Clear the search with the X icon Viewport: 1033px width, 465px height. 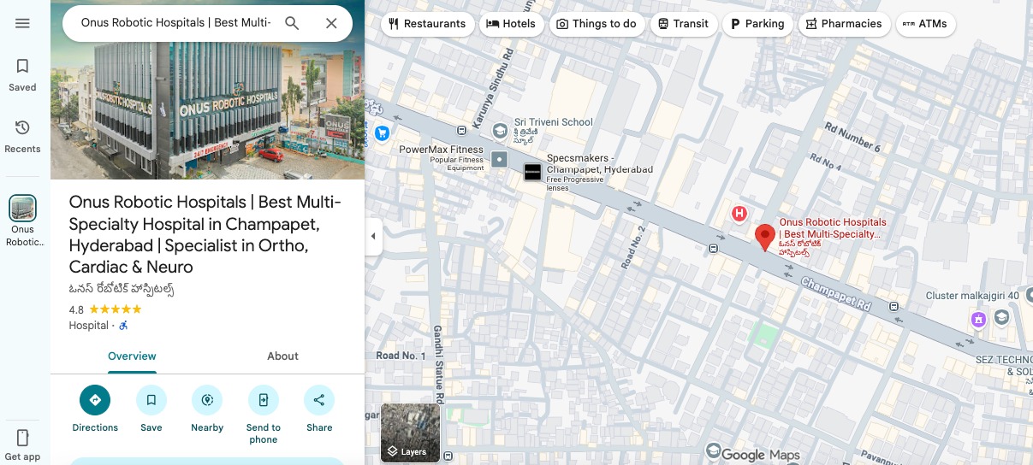pyautogui.click(x=331, y=23)
